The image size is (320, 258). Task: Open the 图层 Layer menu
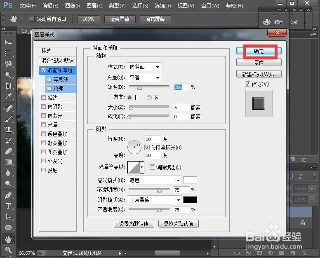click(94, 5)
